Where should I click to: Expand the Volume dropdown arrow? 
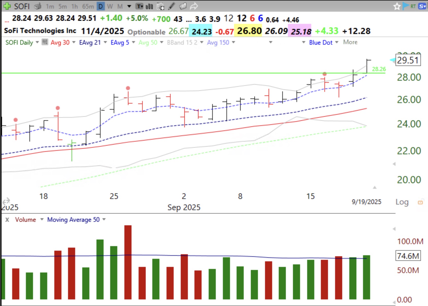click(x=42, y=219)
